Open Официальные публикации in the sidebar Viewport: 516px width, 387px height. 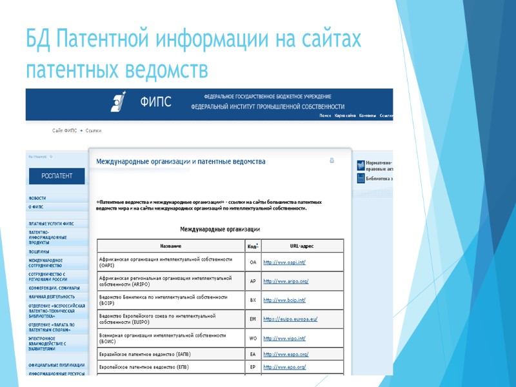click(x=57, y=364)
